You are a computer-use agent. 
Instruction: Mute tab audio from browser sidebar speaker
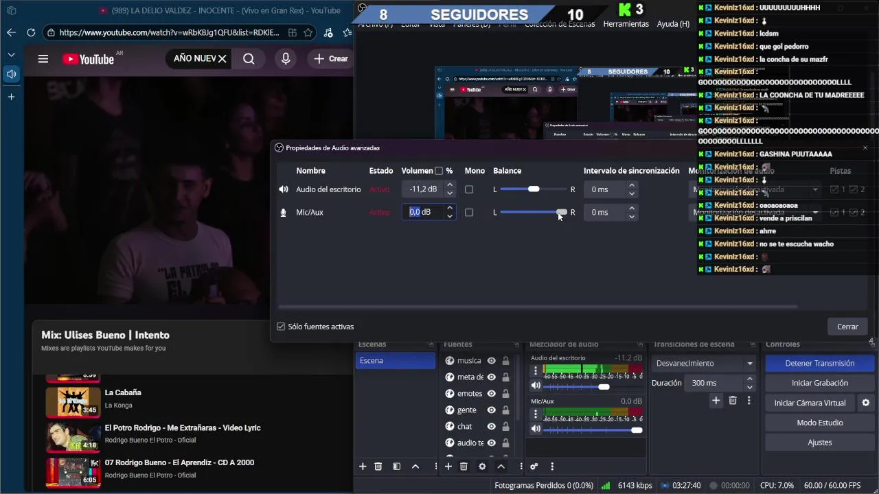(11, 74)
